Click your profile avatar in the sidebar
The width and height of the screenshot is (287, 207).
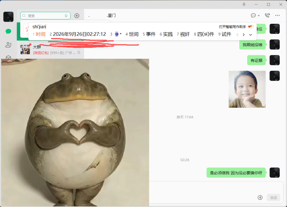[x=8, y=17]
